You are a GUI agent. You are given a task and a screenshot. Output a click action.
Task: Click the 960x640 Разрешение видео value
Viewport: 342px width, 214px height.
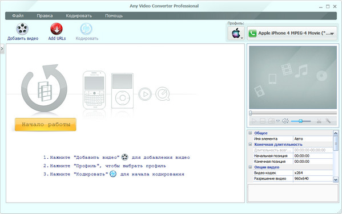(313, 178)
